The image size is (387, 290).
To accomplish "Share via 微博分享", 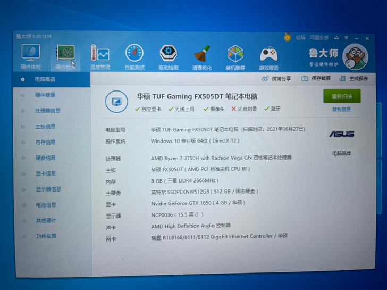I will 276,79.
